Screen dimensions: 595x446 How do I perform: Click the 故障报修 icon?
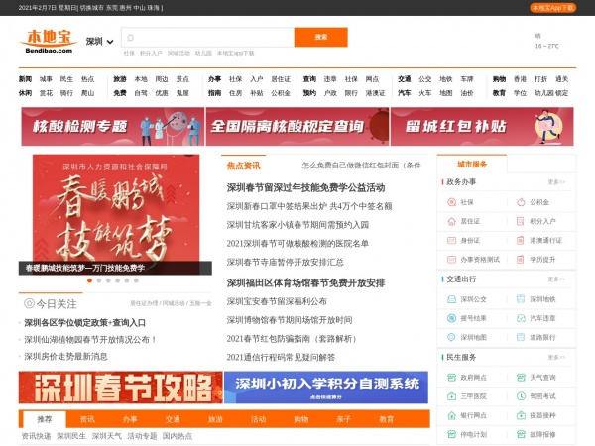(x=521, y=434)
